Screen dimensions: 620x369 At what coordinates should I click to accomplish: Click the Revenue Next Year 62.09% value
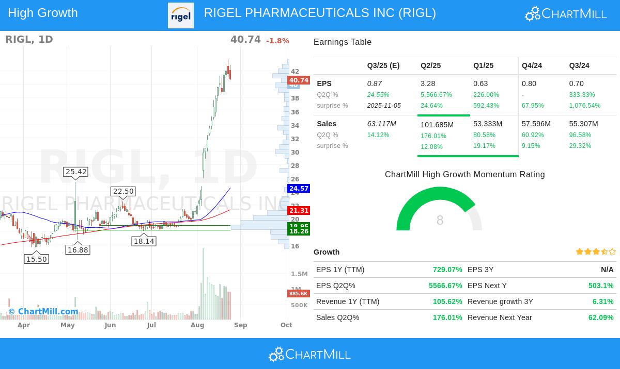click(x=601, y=317)
